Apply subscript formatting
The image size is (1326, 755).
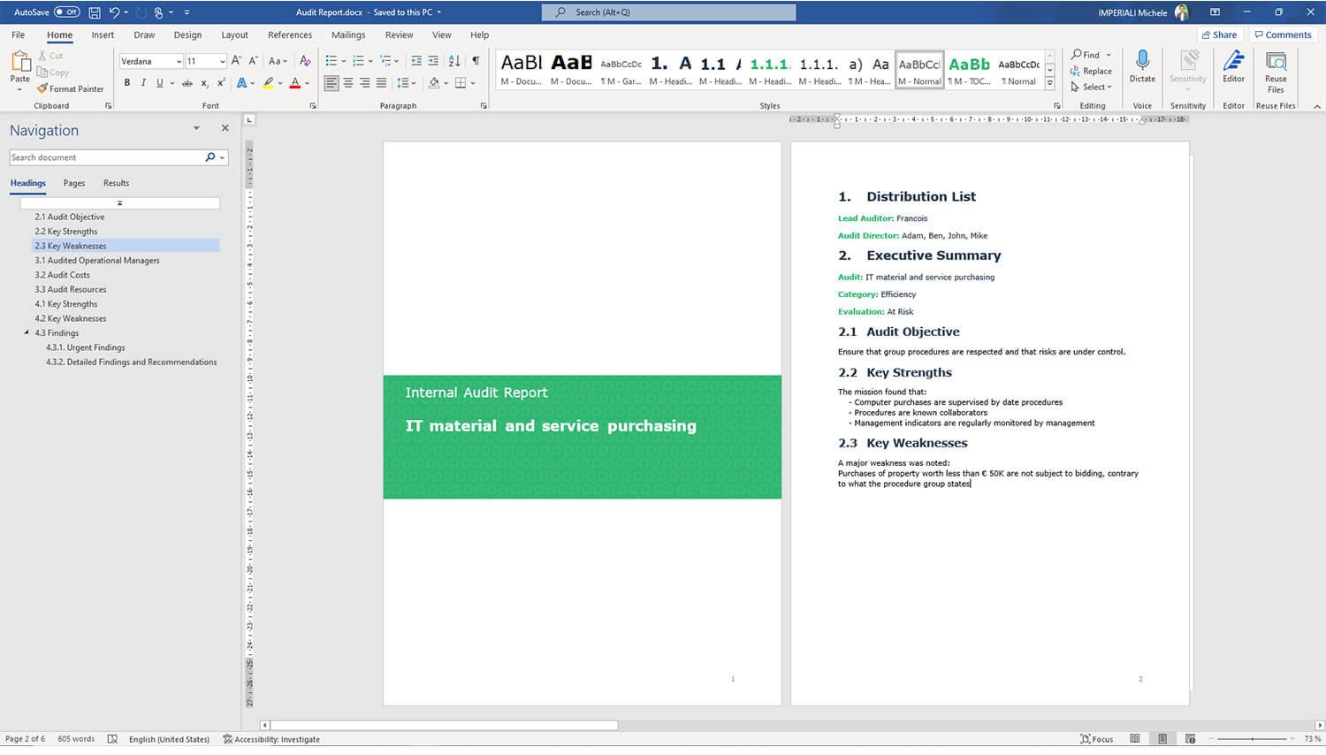click(204, 83)
